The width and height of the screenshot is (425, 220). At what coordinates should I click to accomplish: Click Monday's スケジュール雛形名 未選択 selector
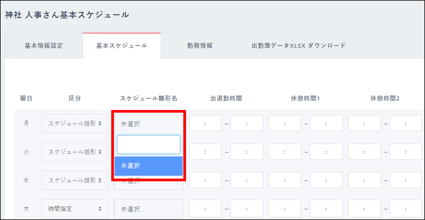pos(148,124)
